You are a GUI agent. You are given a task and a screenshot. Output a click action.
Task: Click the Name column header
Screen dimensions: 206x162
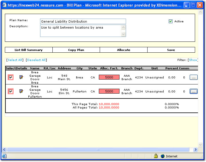pyautogui.click(x=35, y=68)
